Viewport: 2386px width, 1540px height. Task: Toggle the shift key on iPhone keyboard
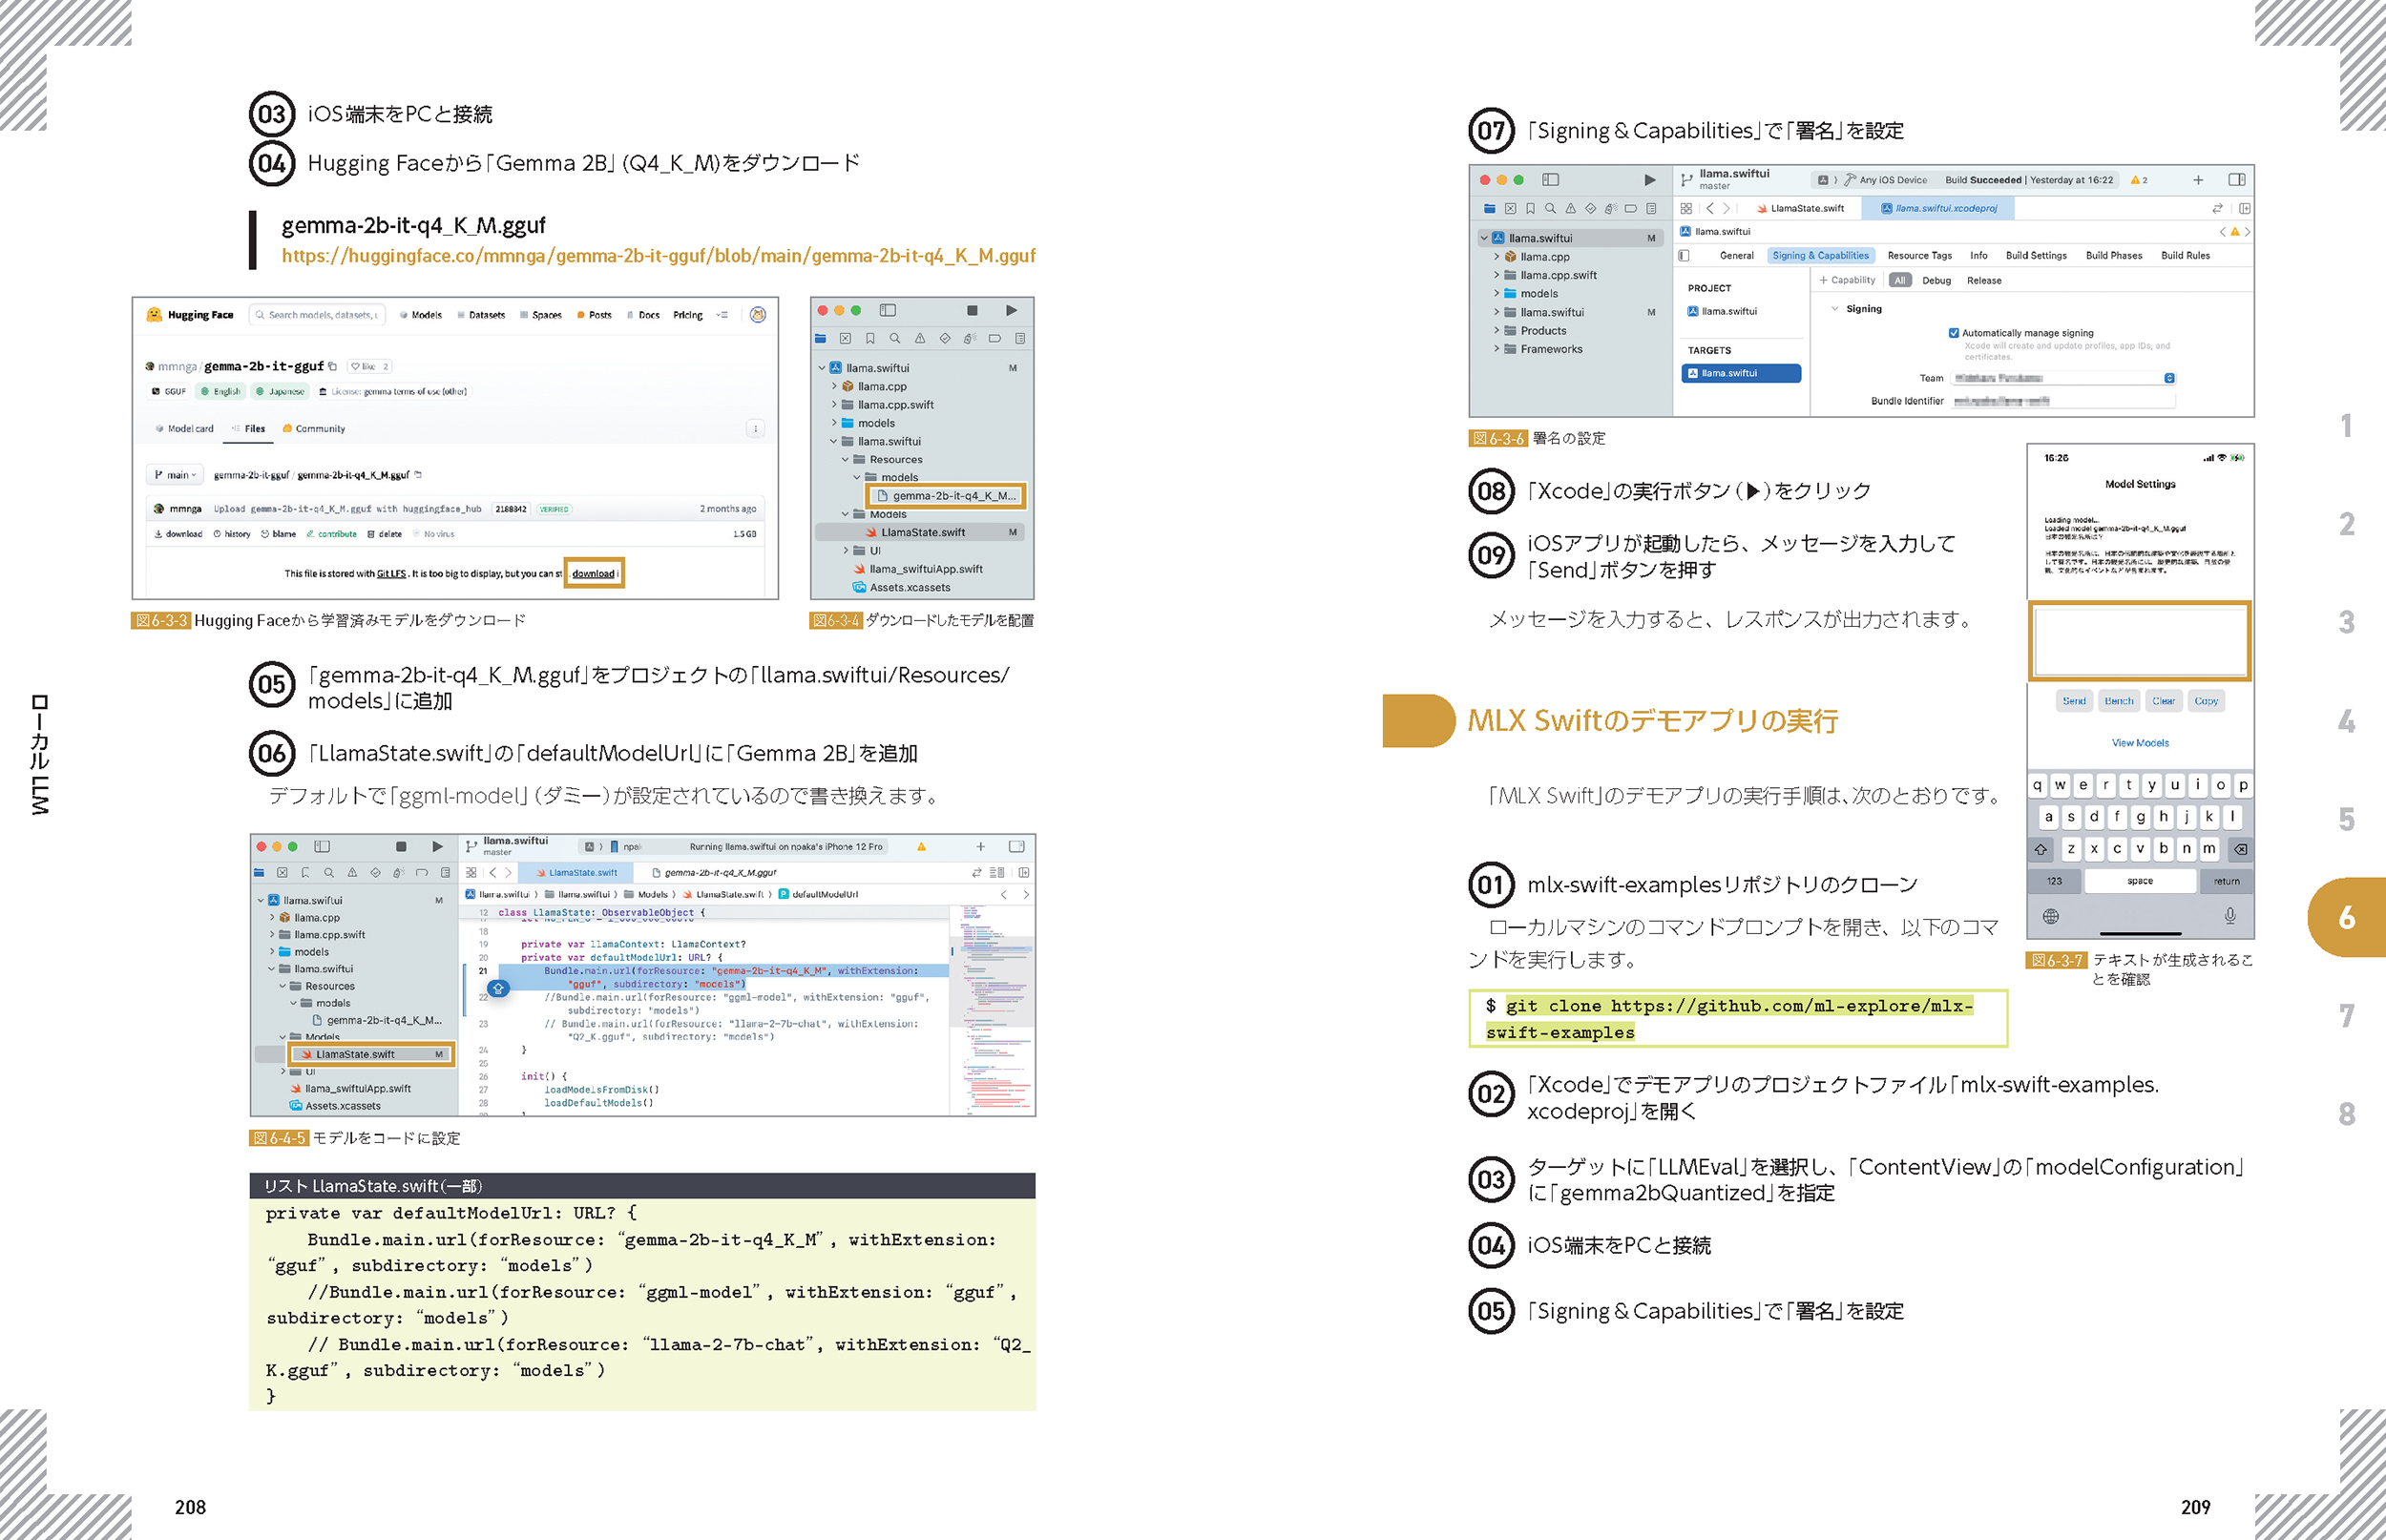[2041, 849]
